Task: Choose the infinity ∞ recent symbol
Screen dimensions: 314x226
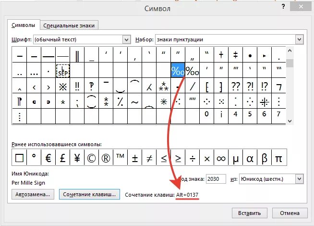Action: pyautogui.click(x=221, y=158)
